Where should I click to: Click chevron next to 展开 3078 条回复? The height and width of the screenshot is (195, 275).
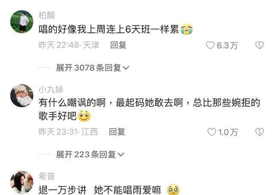126,68
